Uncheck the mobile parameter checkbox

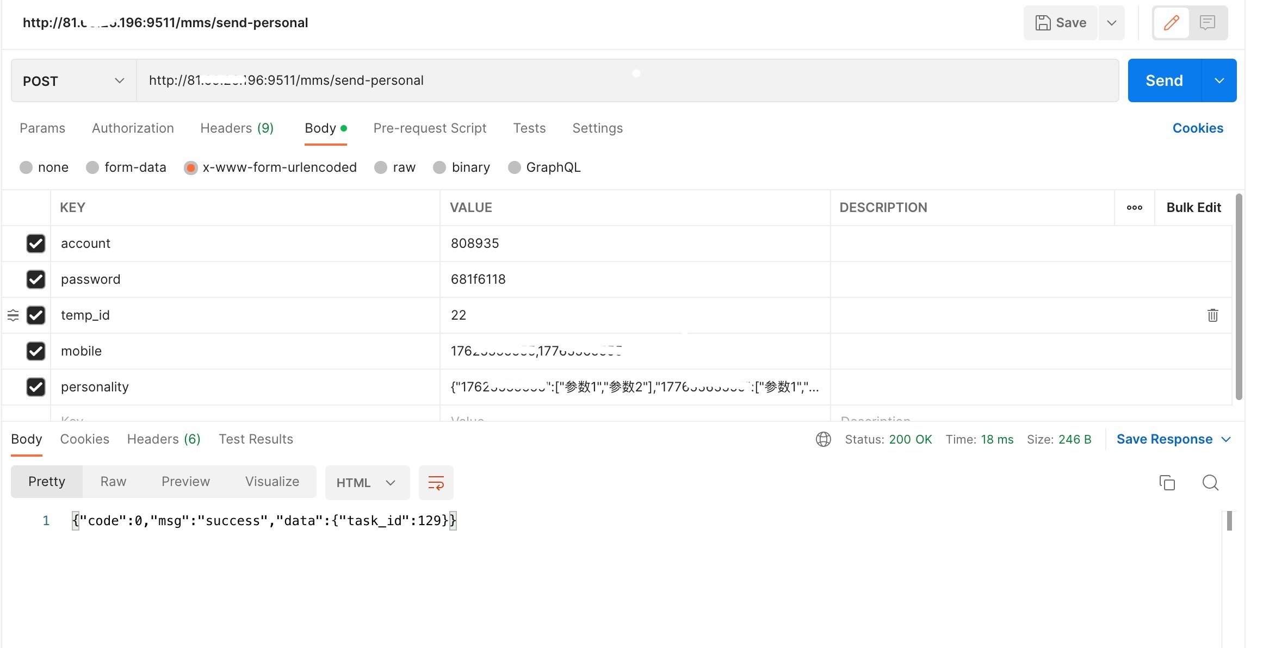tap(36, 351)
